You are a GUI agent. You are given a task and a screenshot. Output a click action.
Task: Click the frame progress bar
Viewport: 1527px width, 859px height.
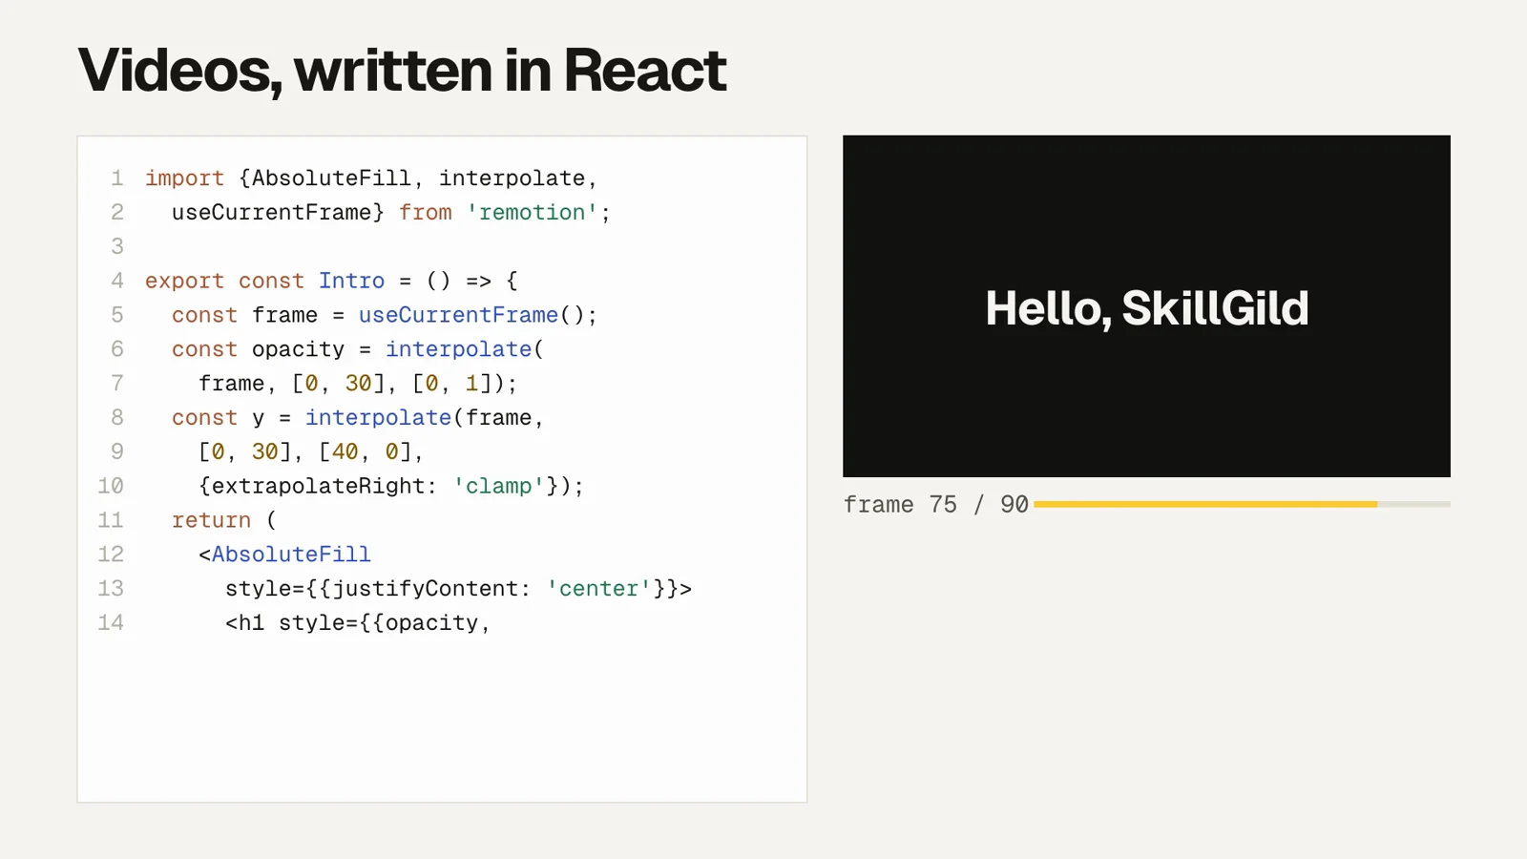click(1242, 504)
